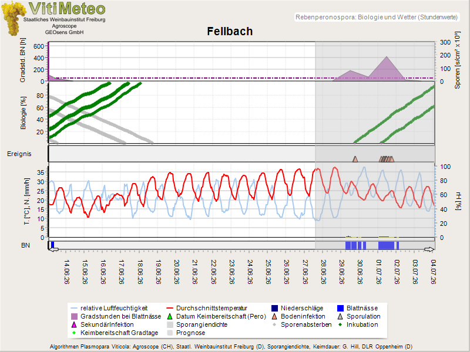This screenshot has height=352, width=470.
Task: Click the 24.06.26 date label
Action: point(250,272)
